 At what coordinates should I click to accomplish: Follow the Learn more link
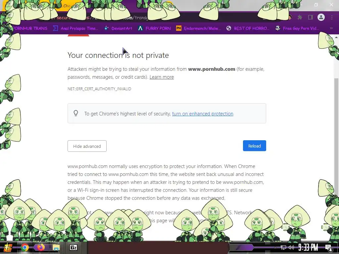click(162, 77)
